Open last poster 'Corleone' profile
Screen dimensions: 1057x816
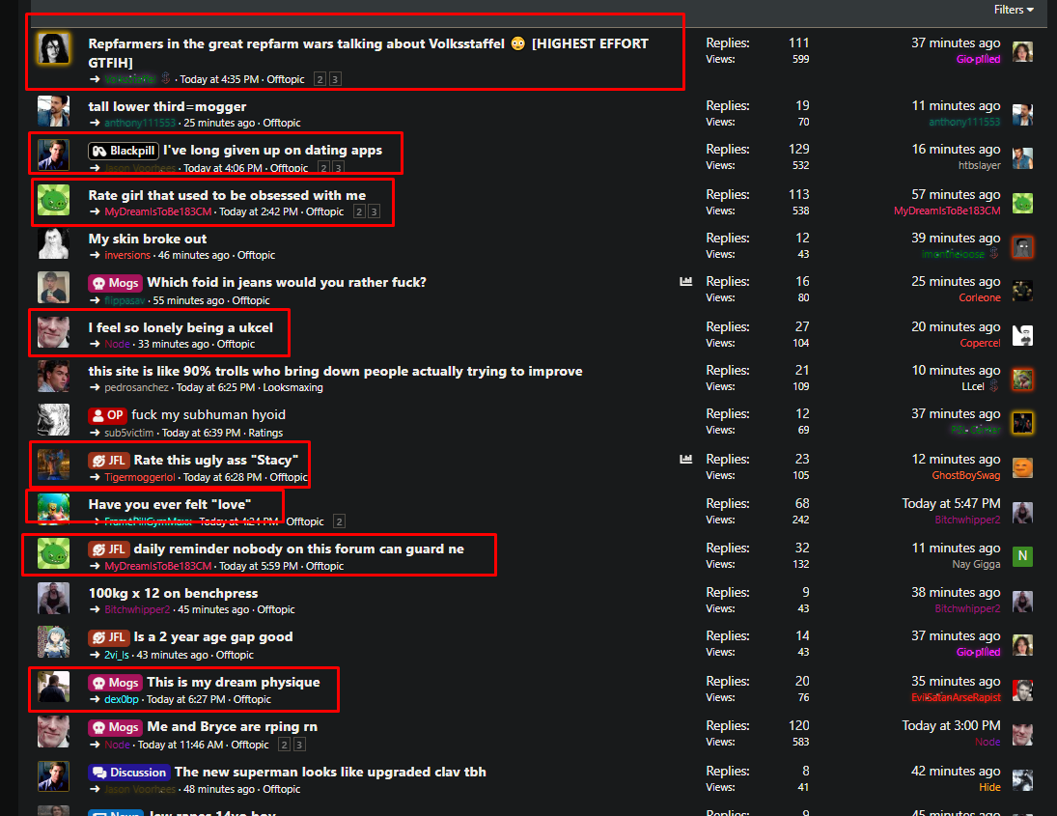[x=980, y=297]
